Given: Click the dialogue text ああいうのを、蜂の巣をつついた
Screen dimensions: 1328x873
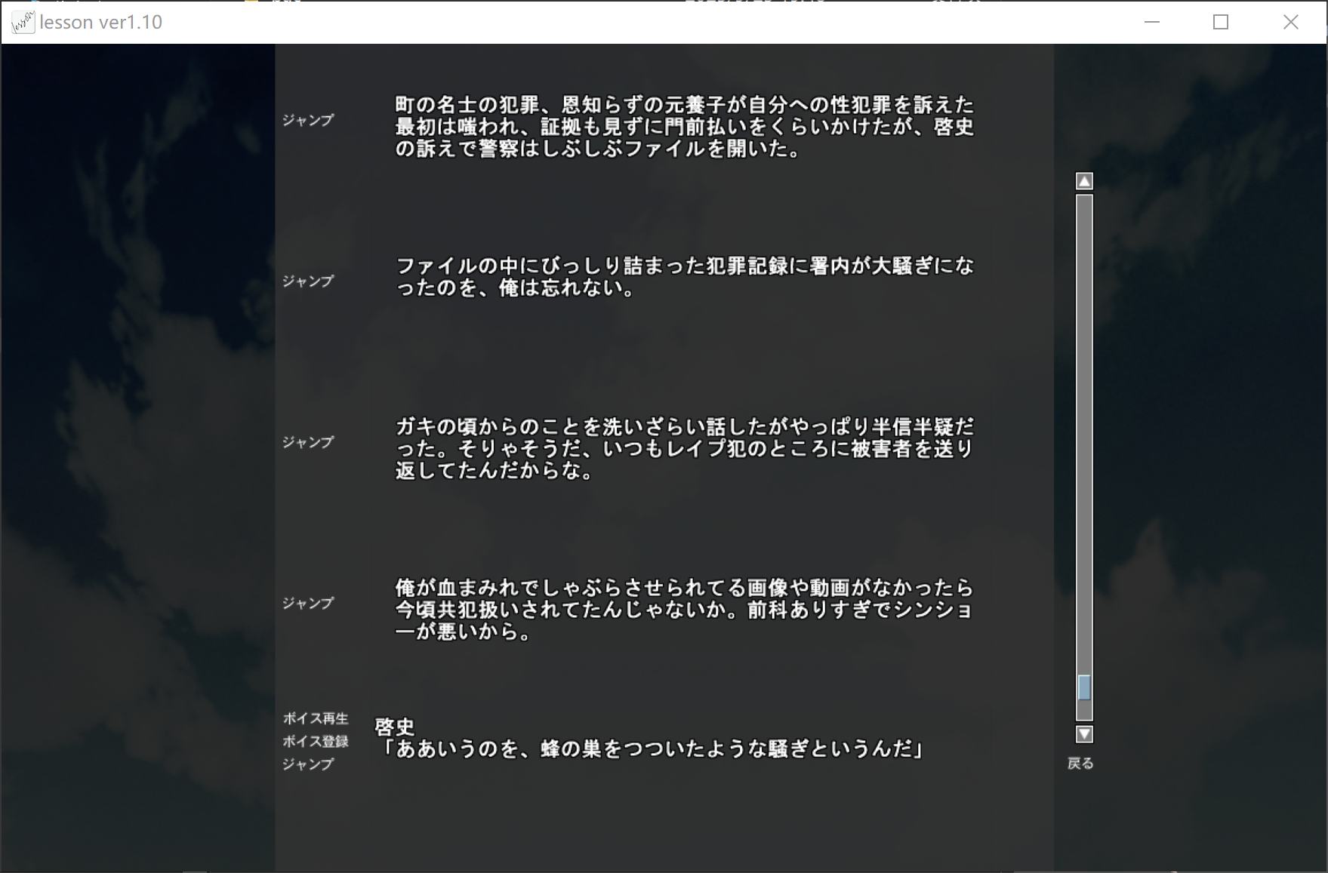Looking at the screenshot, I should point(653,749).
